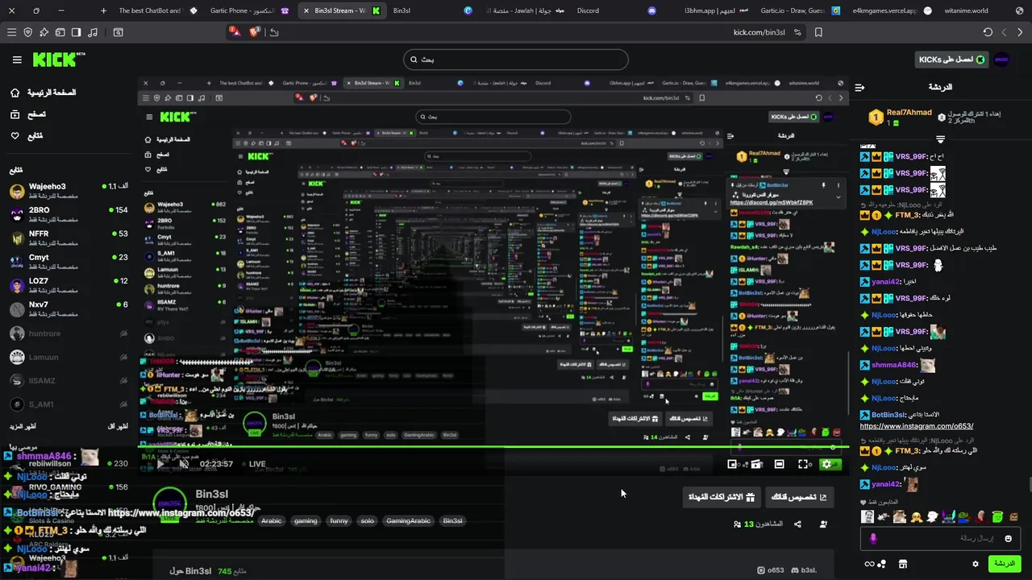Screen dimensions: 1032x580
Task: Go forward with the browser forward arrow
Action: click(1020, 32)
